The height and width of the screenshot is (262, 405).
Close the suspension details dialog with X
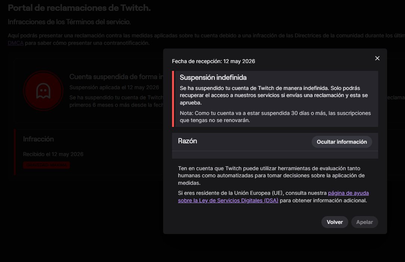click(377, 58)
